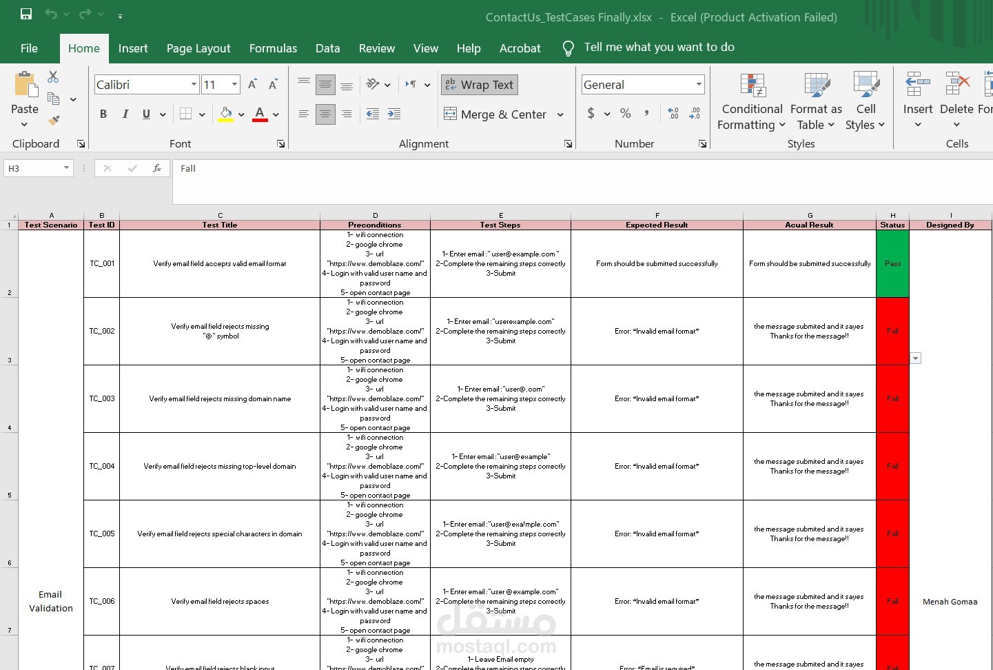This screenshot has width=993, height=670.
Task: Increase the cell indent
Action: (x=394, y=114)
